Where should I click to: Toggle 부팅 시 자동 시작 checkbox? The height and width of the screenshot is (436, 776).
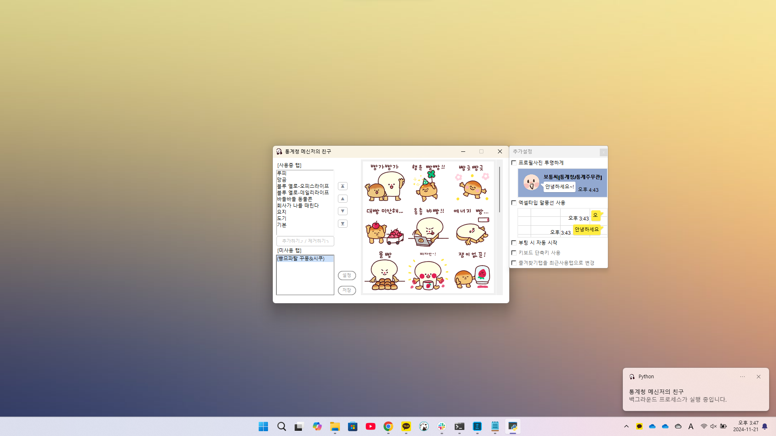click(x=514, y=243)
